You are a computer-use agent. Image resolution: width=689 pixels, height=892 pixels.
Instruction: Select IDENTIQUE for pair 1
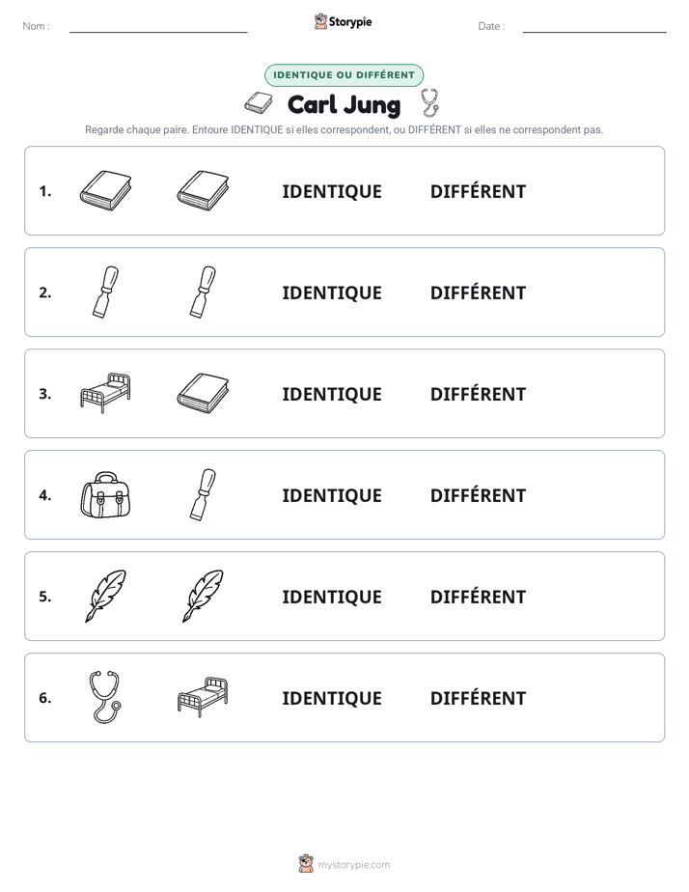pos(332,192)
